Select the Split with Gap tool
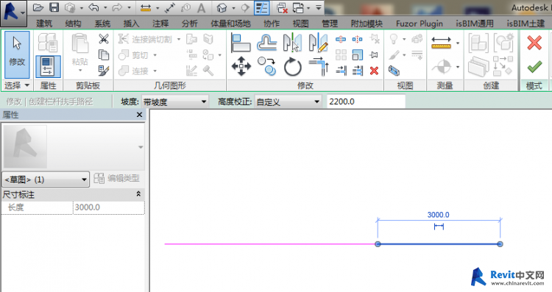This screenshot has height=292, width=552. tap(357, 39)
